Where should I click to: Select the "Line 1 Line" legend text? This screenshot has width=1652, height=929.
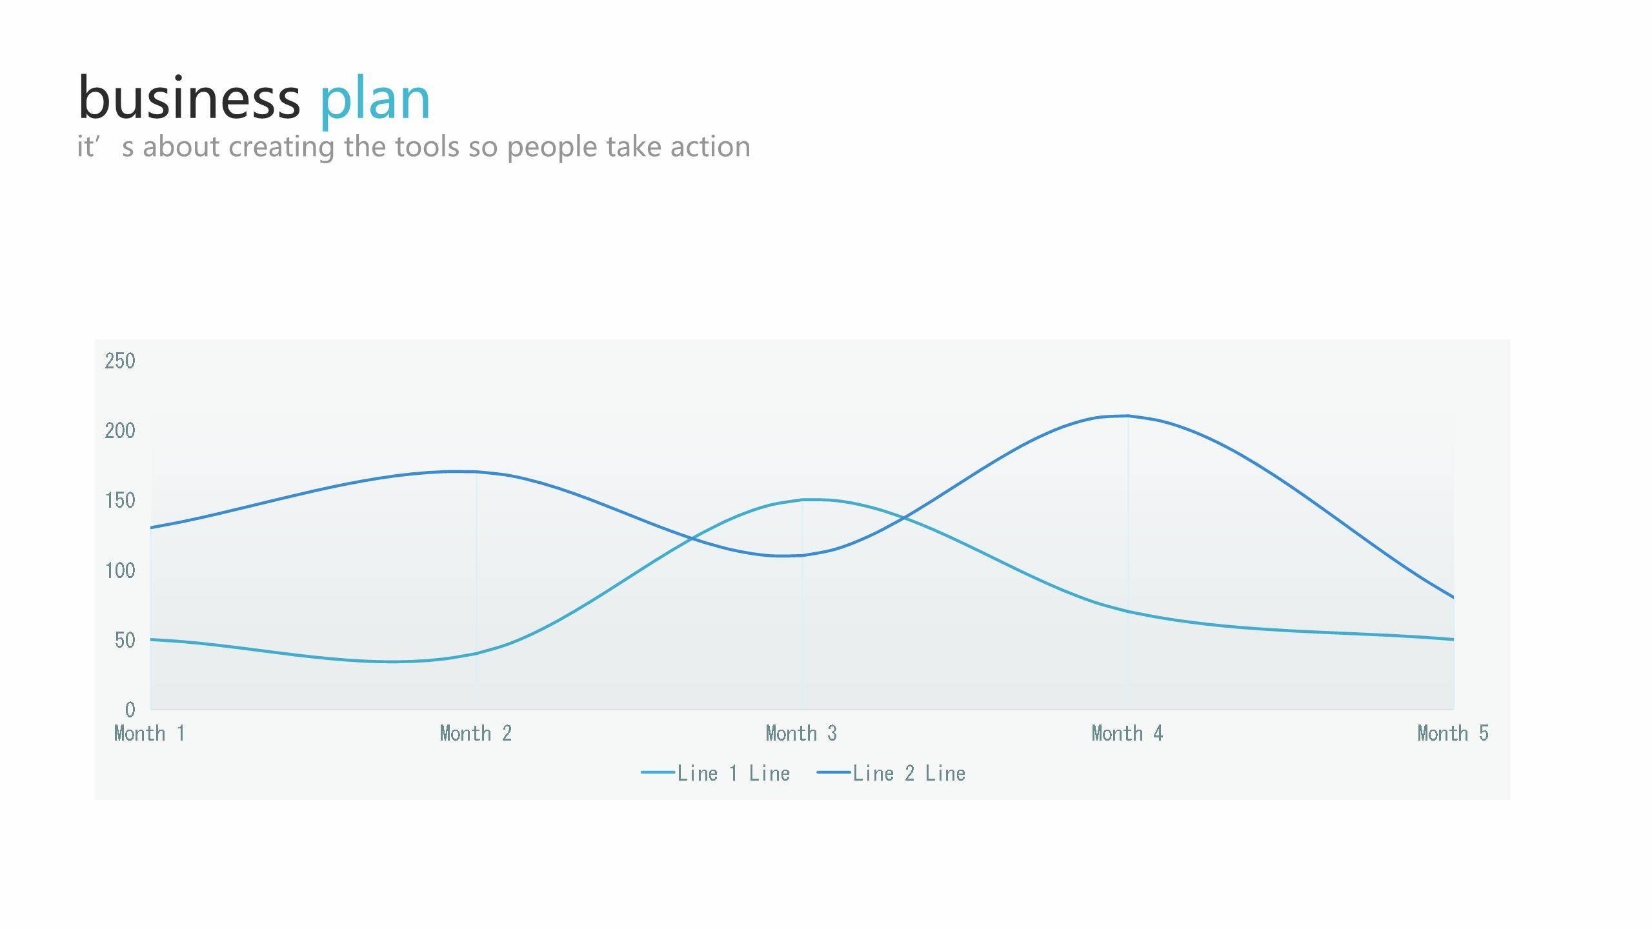click(734, 774)
